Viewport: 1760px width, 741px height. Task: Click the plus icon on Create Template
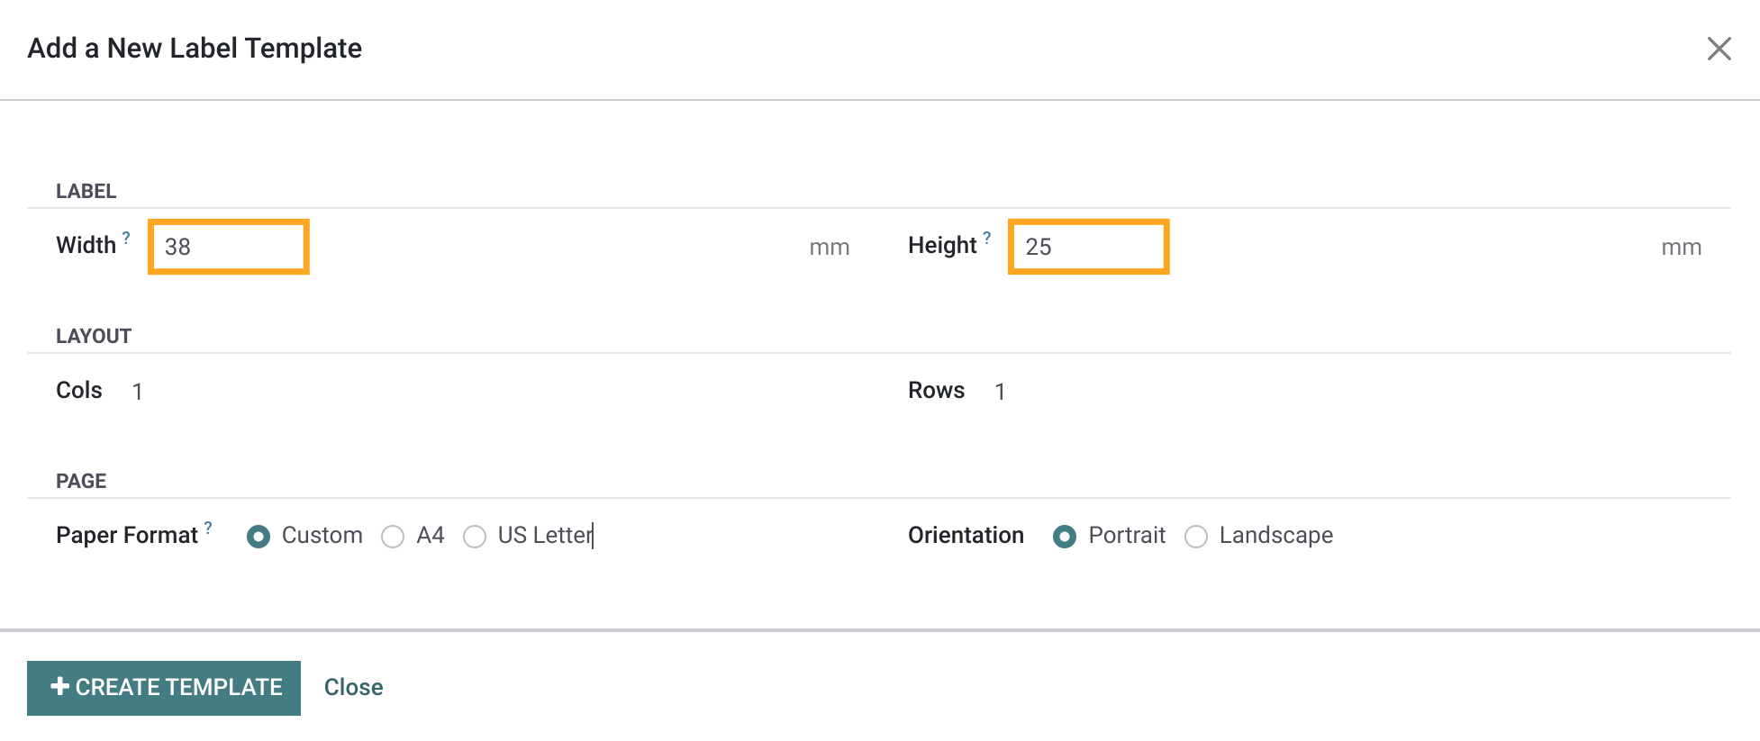(60, 686)
